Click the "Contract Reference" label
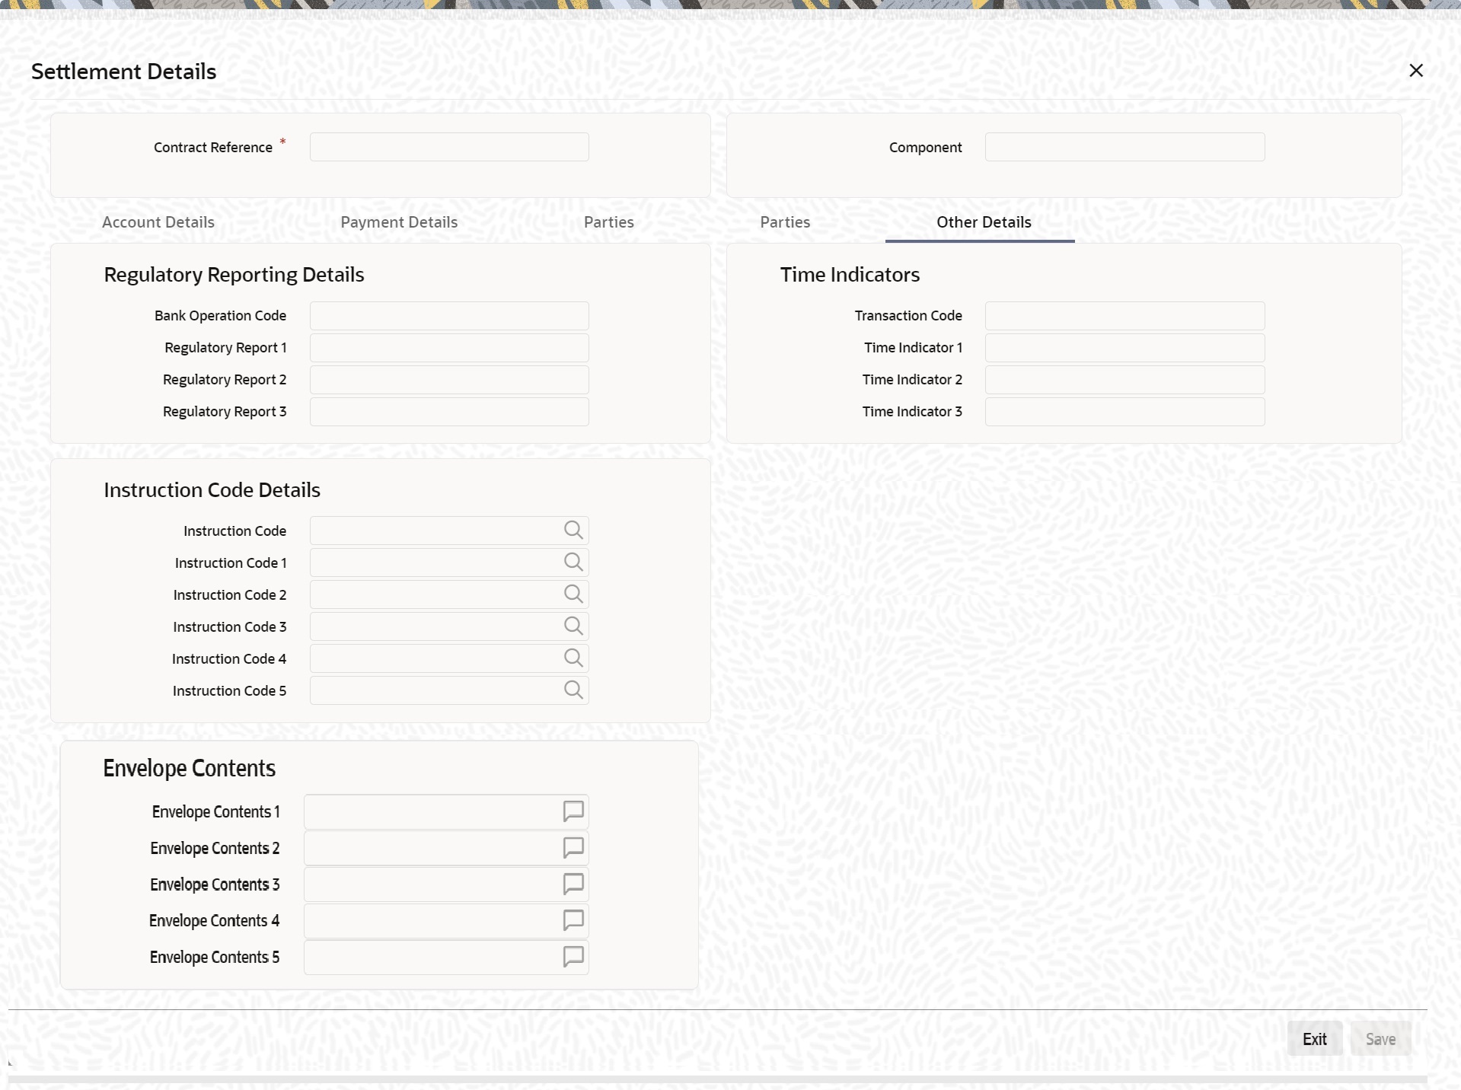1461x1090 pixels. click(213, 148)
